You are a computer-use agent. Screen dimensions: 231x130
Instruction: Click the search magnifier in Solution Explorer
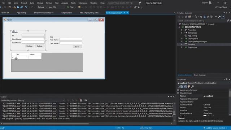[x=228, y=21]
